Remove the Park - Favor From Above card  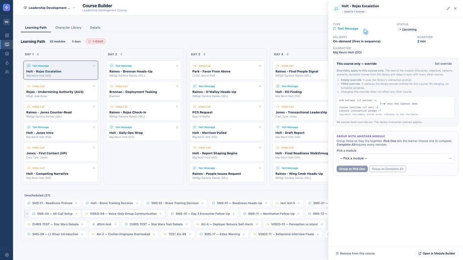(x=260, y=66)
